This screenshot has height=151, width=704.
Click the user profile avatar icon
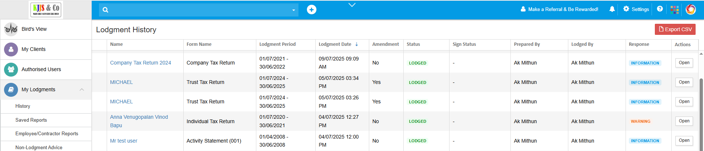point(690,10)
